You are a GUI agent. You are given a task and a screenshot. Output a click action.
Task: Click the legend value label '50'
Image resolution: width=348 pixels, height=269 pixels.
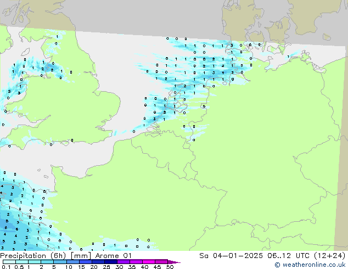point(170,267)
